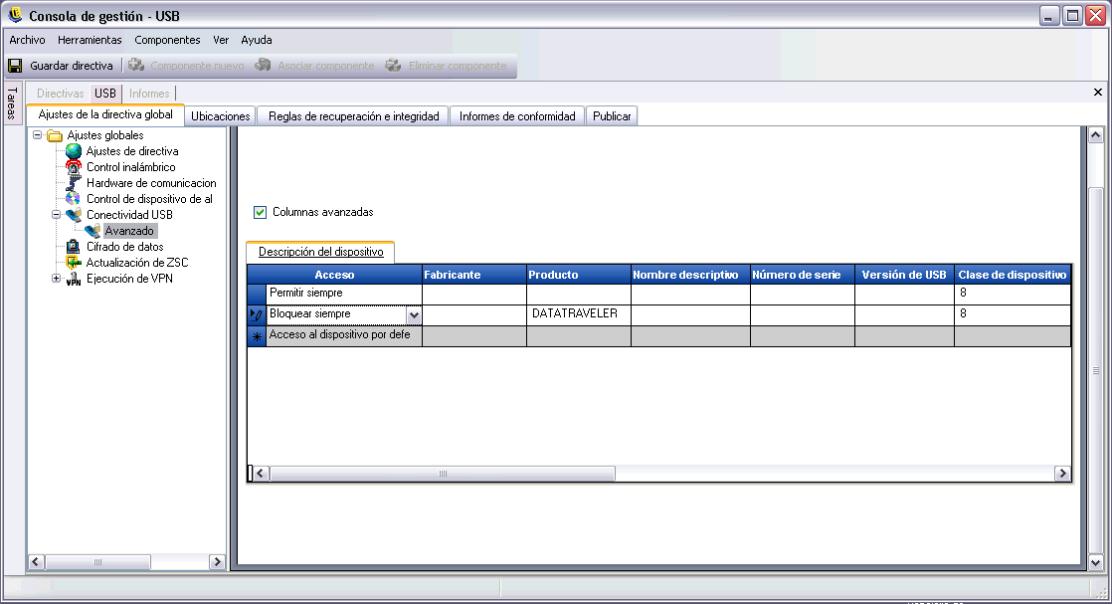Sort by the Fabricante column header

tap(473, 275)
